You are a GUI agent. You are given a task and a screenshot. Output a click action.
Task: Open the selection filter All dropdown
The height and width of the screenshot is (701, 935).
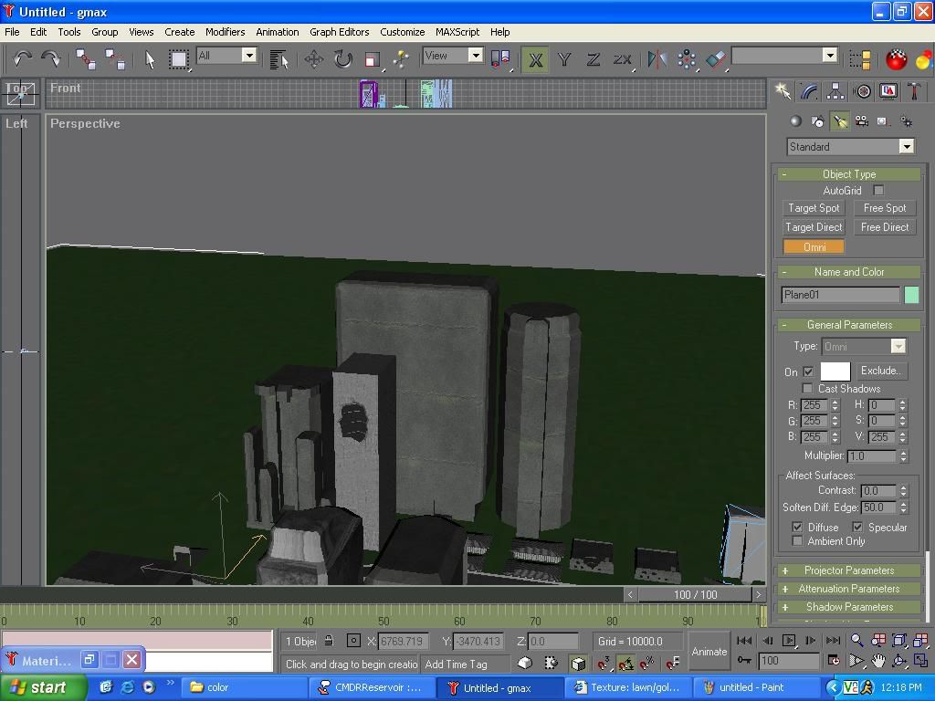point(249,56)
